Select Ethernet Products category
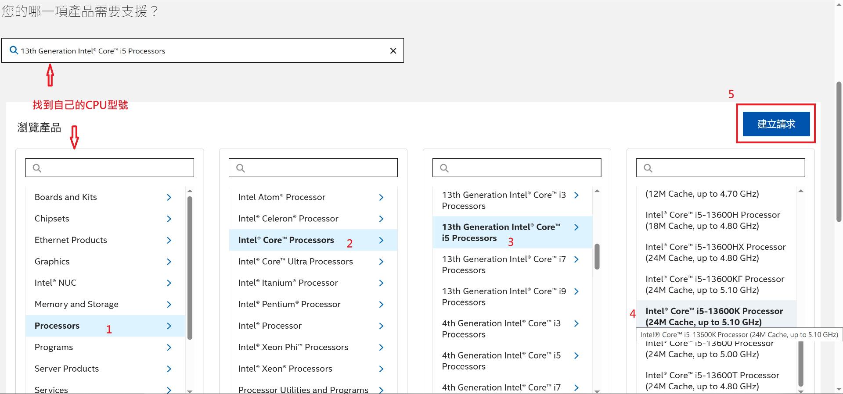Image resolution: width=843 pixels, height=394 pixels. [x=71, y=240]
